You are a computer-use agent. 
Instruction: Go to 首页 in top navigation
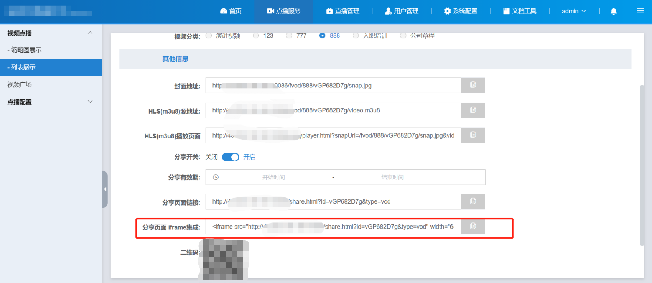(231, 11)
